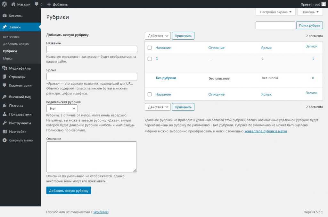This screenshot has width=328, height=217.
Task: Open Метки submenu item
Action: coord(8,58)
